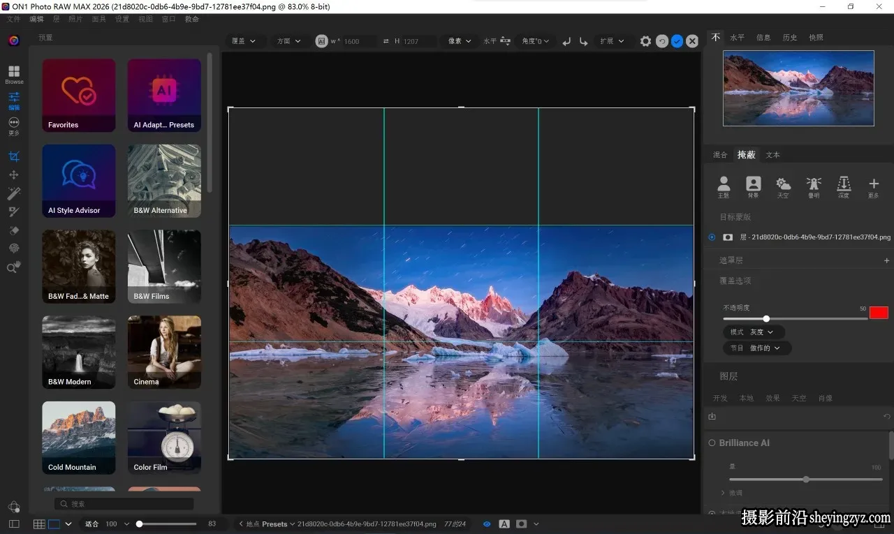Open the B&W Films preset category
This screenshot has width=894, height=534.
164,267
